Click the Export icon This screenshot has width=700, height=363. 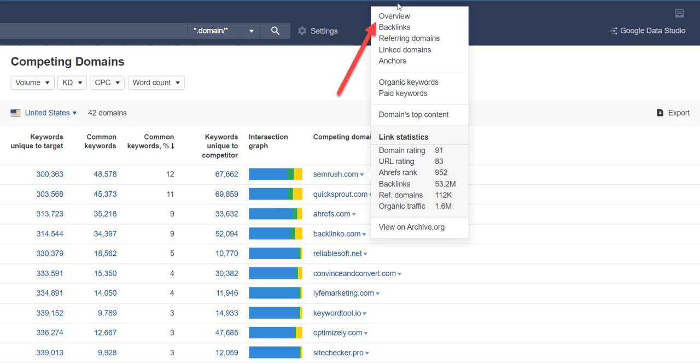tap(661, 113)
